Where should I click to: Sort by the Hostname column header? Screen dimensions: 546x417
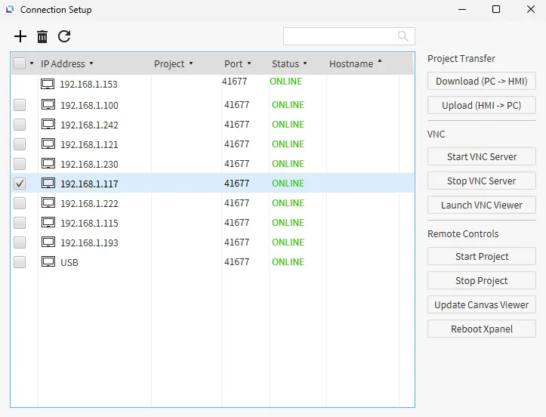[x=351, y=64]
